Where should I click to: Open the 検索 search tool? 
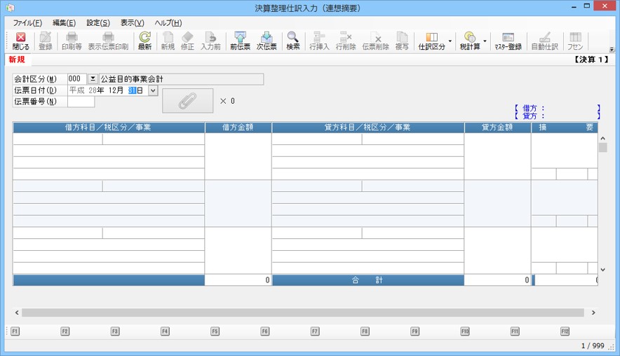point(292,41)
